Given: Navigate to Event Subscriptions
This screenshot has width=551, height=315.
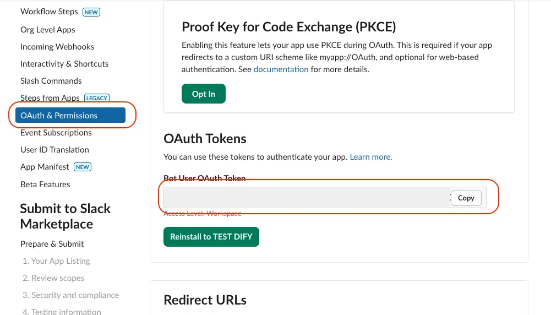Looking at the screenshot, I should click(56, 133).
